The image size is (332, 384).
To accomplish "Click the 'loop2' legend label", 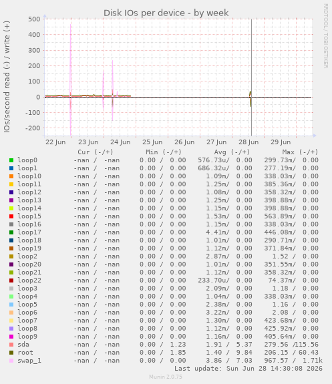I will [27, 256].
